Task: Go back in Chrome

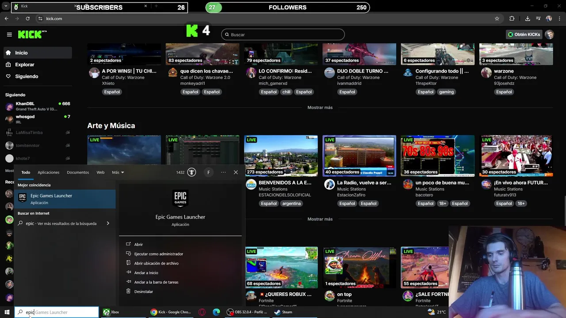Action: tap(6, 19)
